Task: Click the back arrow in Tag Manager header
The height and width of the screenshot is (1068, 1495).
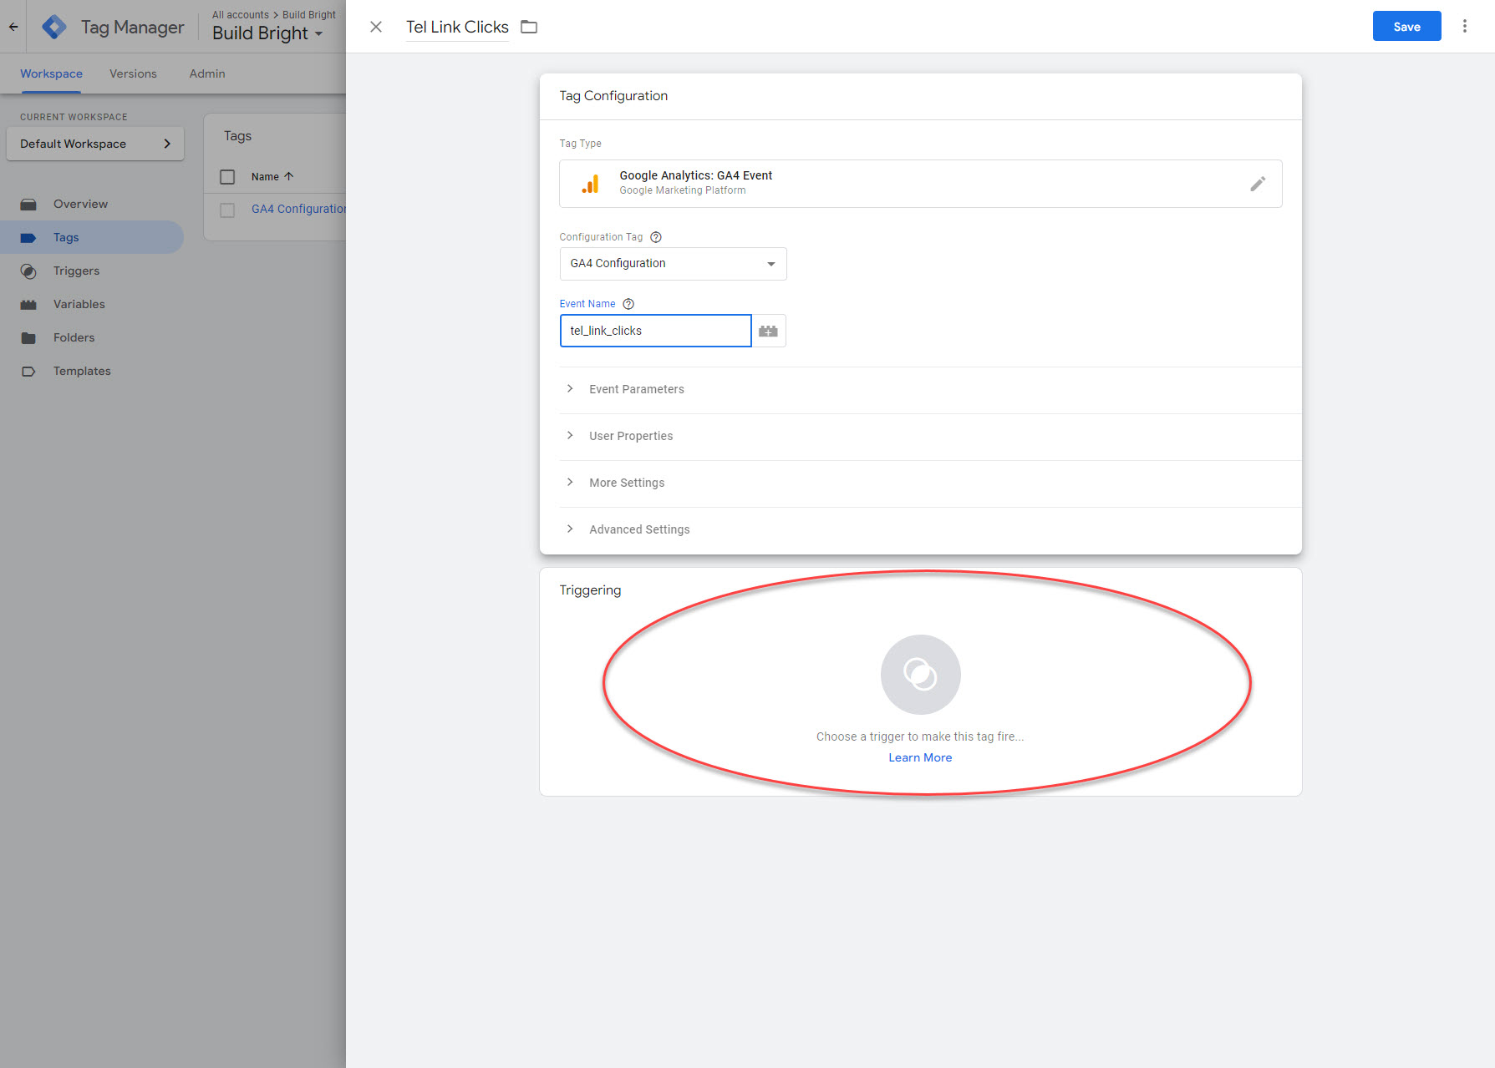Action: tap(13, 27)
